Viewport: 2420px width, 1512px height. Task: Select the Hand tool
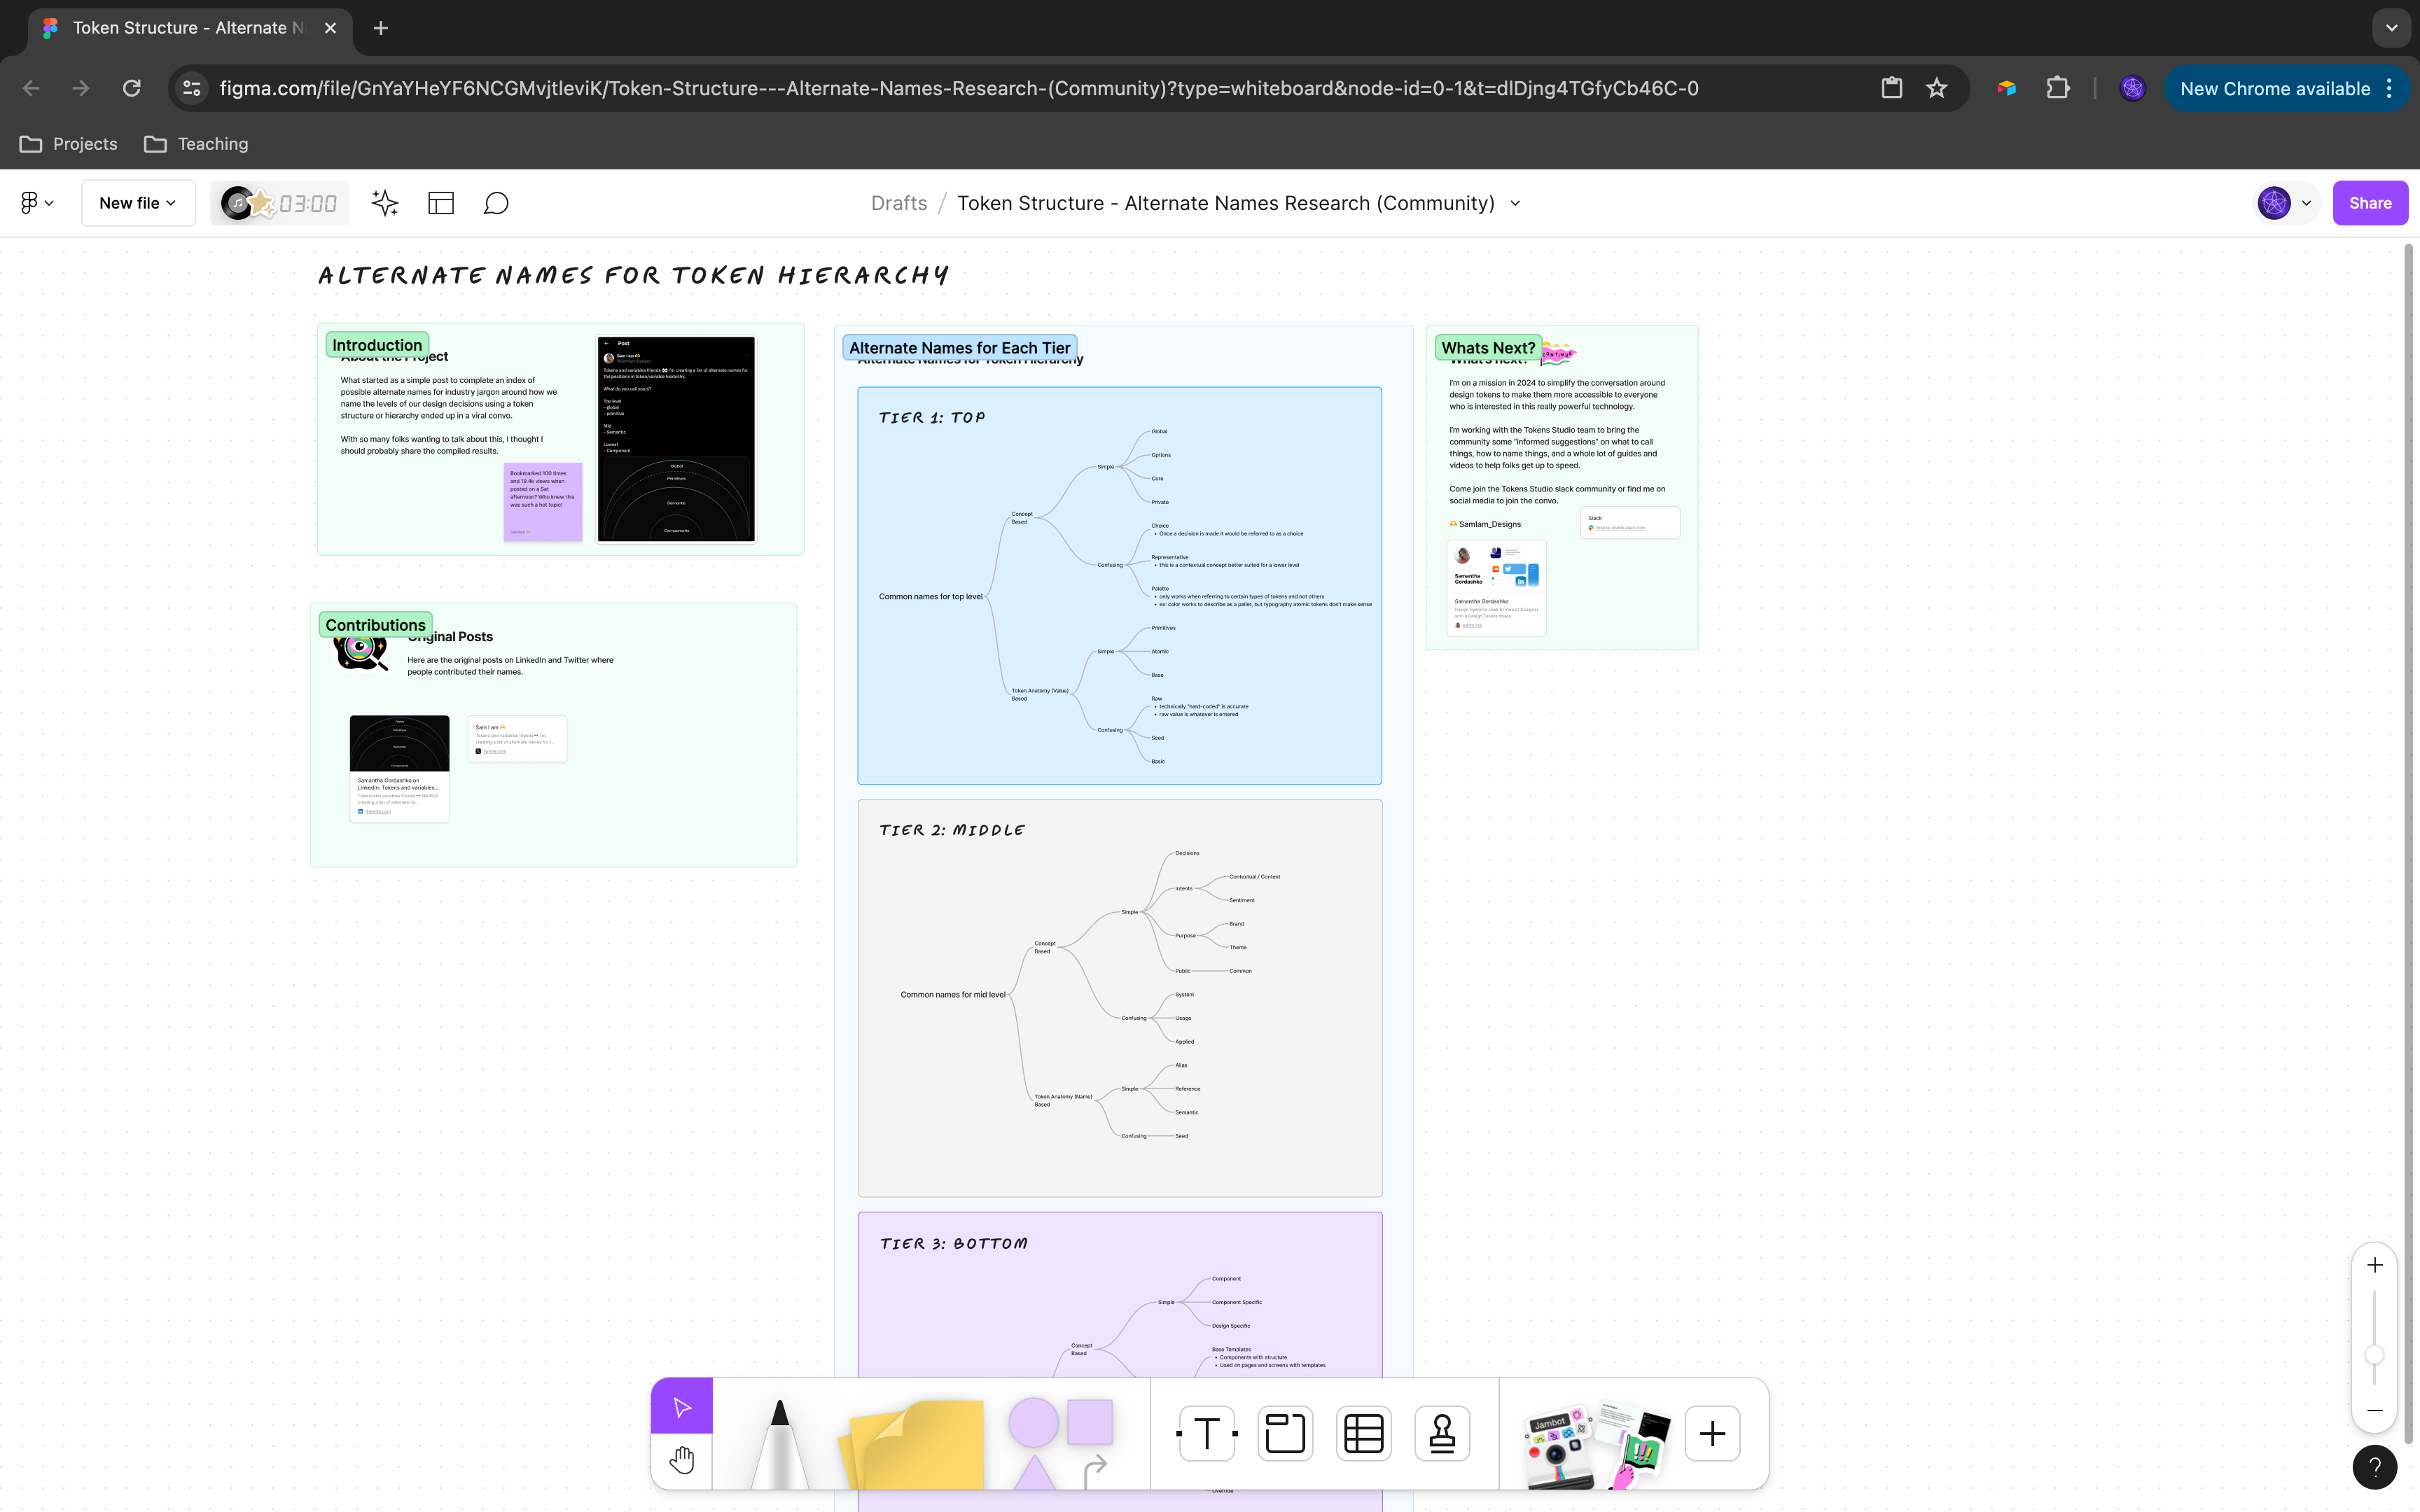(682, 1460)
